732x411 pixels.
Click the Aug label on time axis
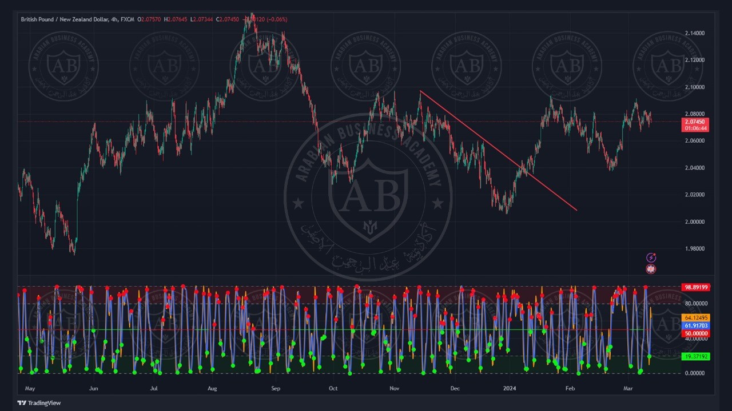[212, 389]
